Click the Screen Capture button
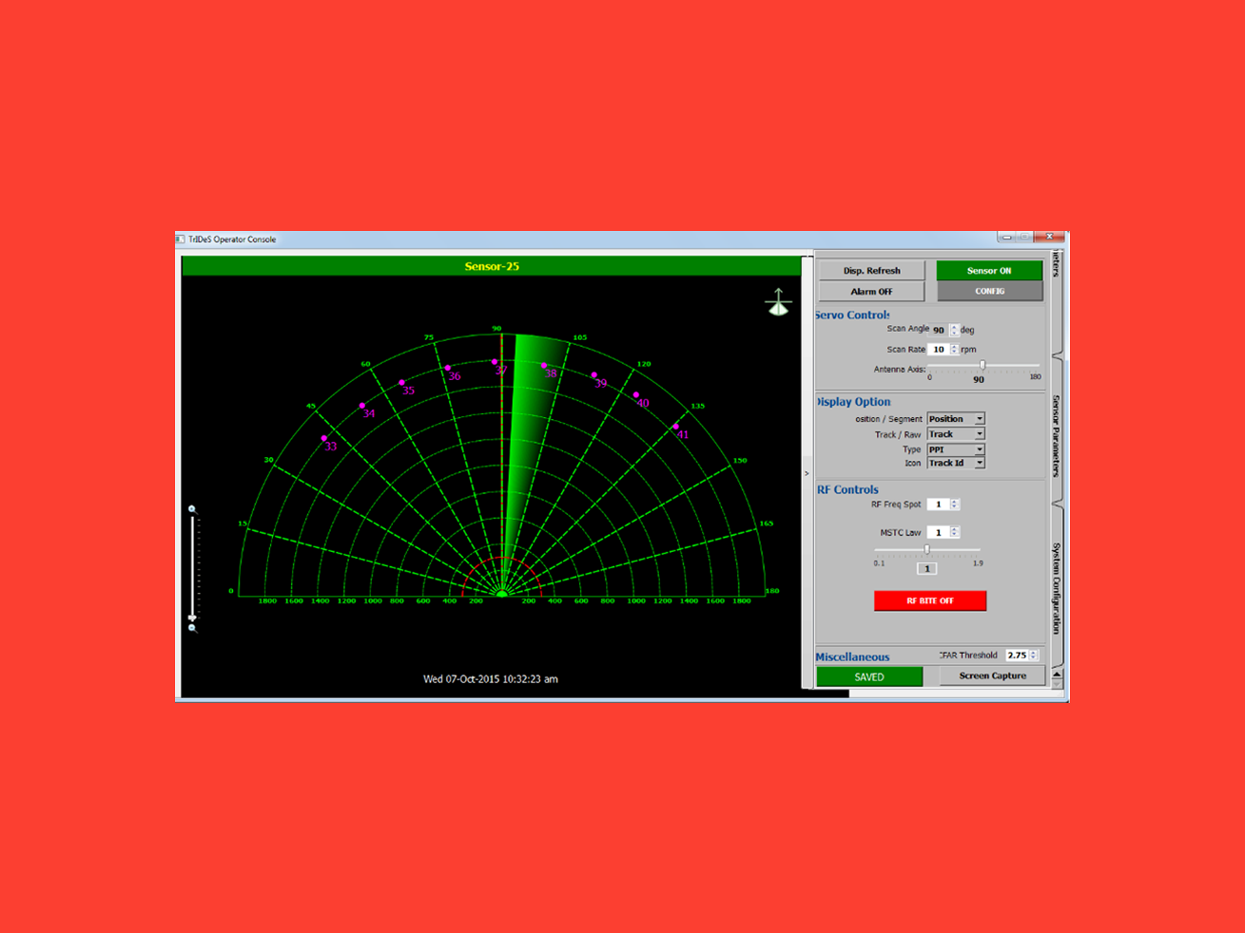The image size is (1245, 933). 992,675
